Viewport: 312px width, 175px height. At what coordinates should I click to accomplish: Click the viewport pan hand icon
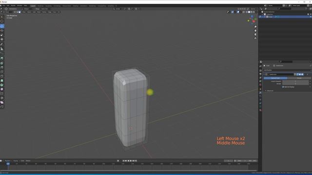(255, 31)
